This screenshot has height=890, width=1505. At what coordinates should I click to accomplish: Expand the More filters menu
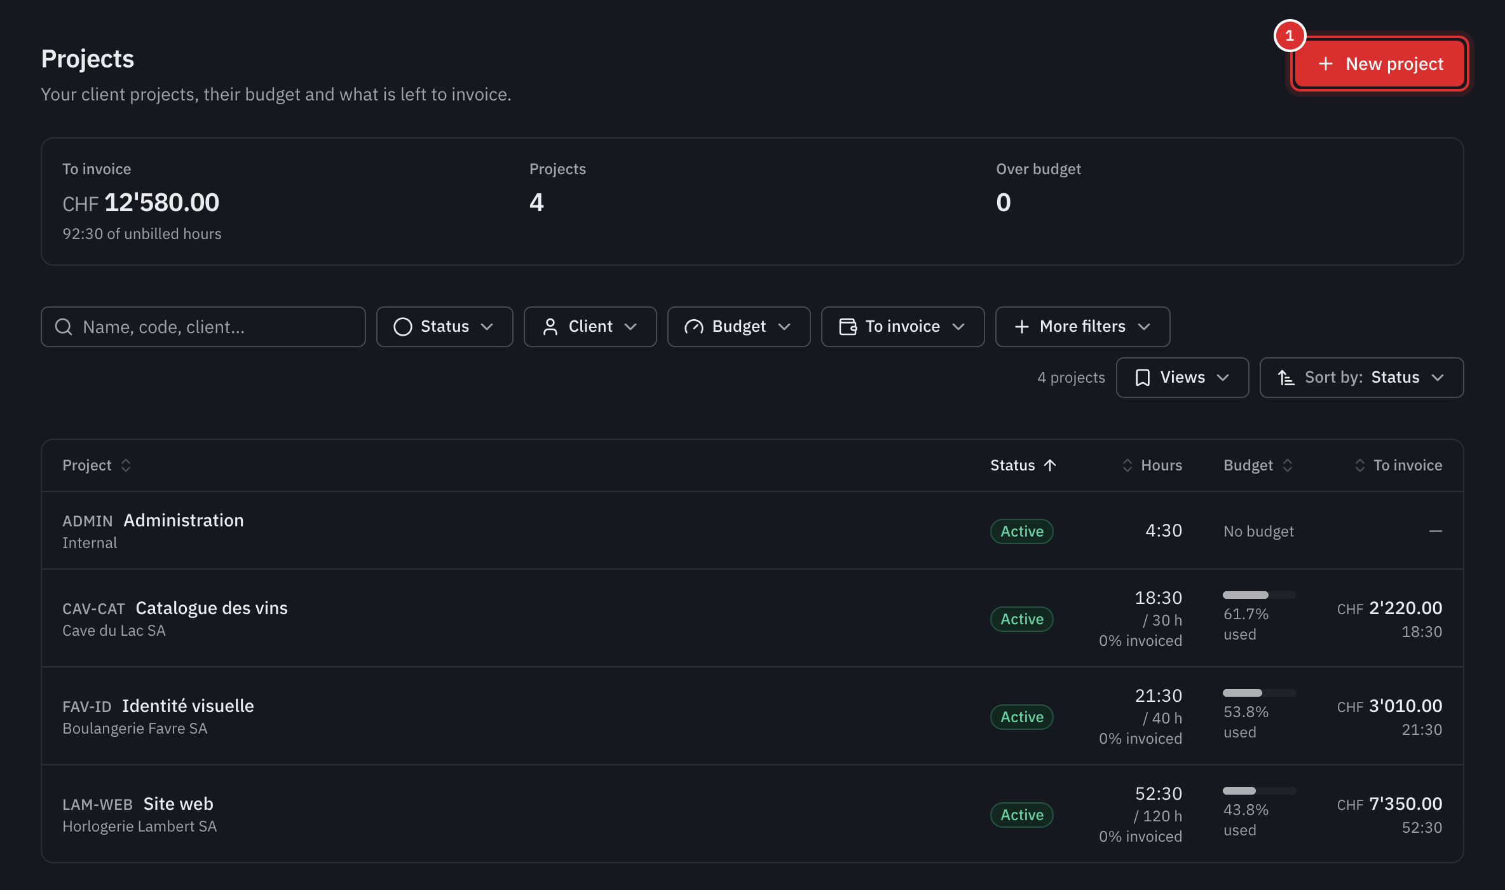[x=1082, y=327]
